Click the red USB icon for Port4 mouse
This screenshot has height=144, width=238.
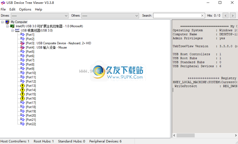pyautogui.click(x=22, y=47)
